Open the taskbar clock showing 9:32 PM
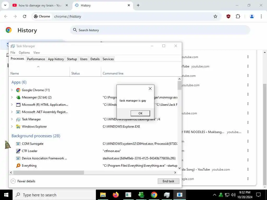 [245, 195]
